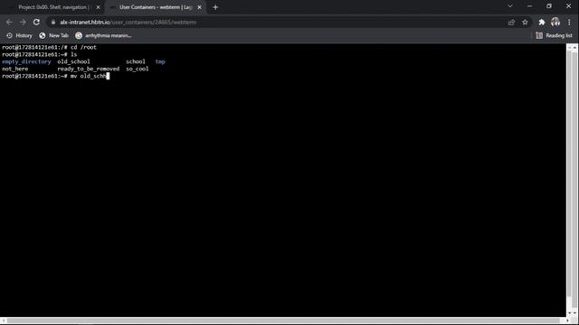This screenshot has width=579, height=325.
Task: Click the 'mv old_sch' command being typed
Action: pos(89,76)
